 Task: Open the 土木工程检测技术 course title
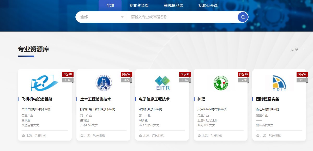(96, 99)
